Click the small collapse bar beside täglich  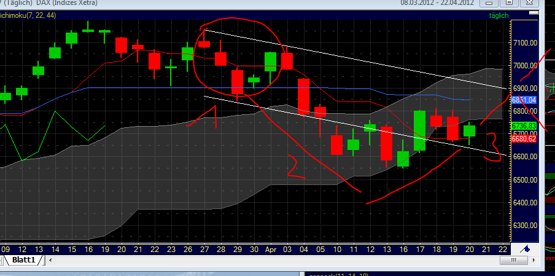[534, 13]
